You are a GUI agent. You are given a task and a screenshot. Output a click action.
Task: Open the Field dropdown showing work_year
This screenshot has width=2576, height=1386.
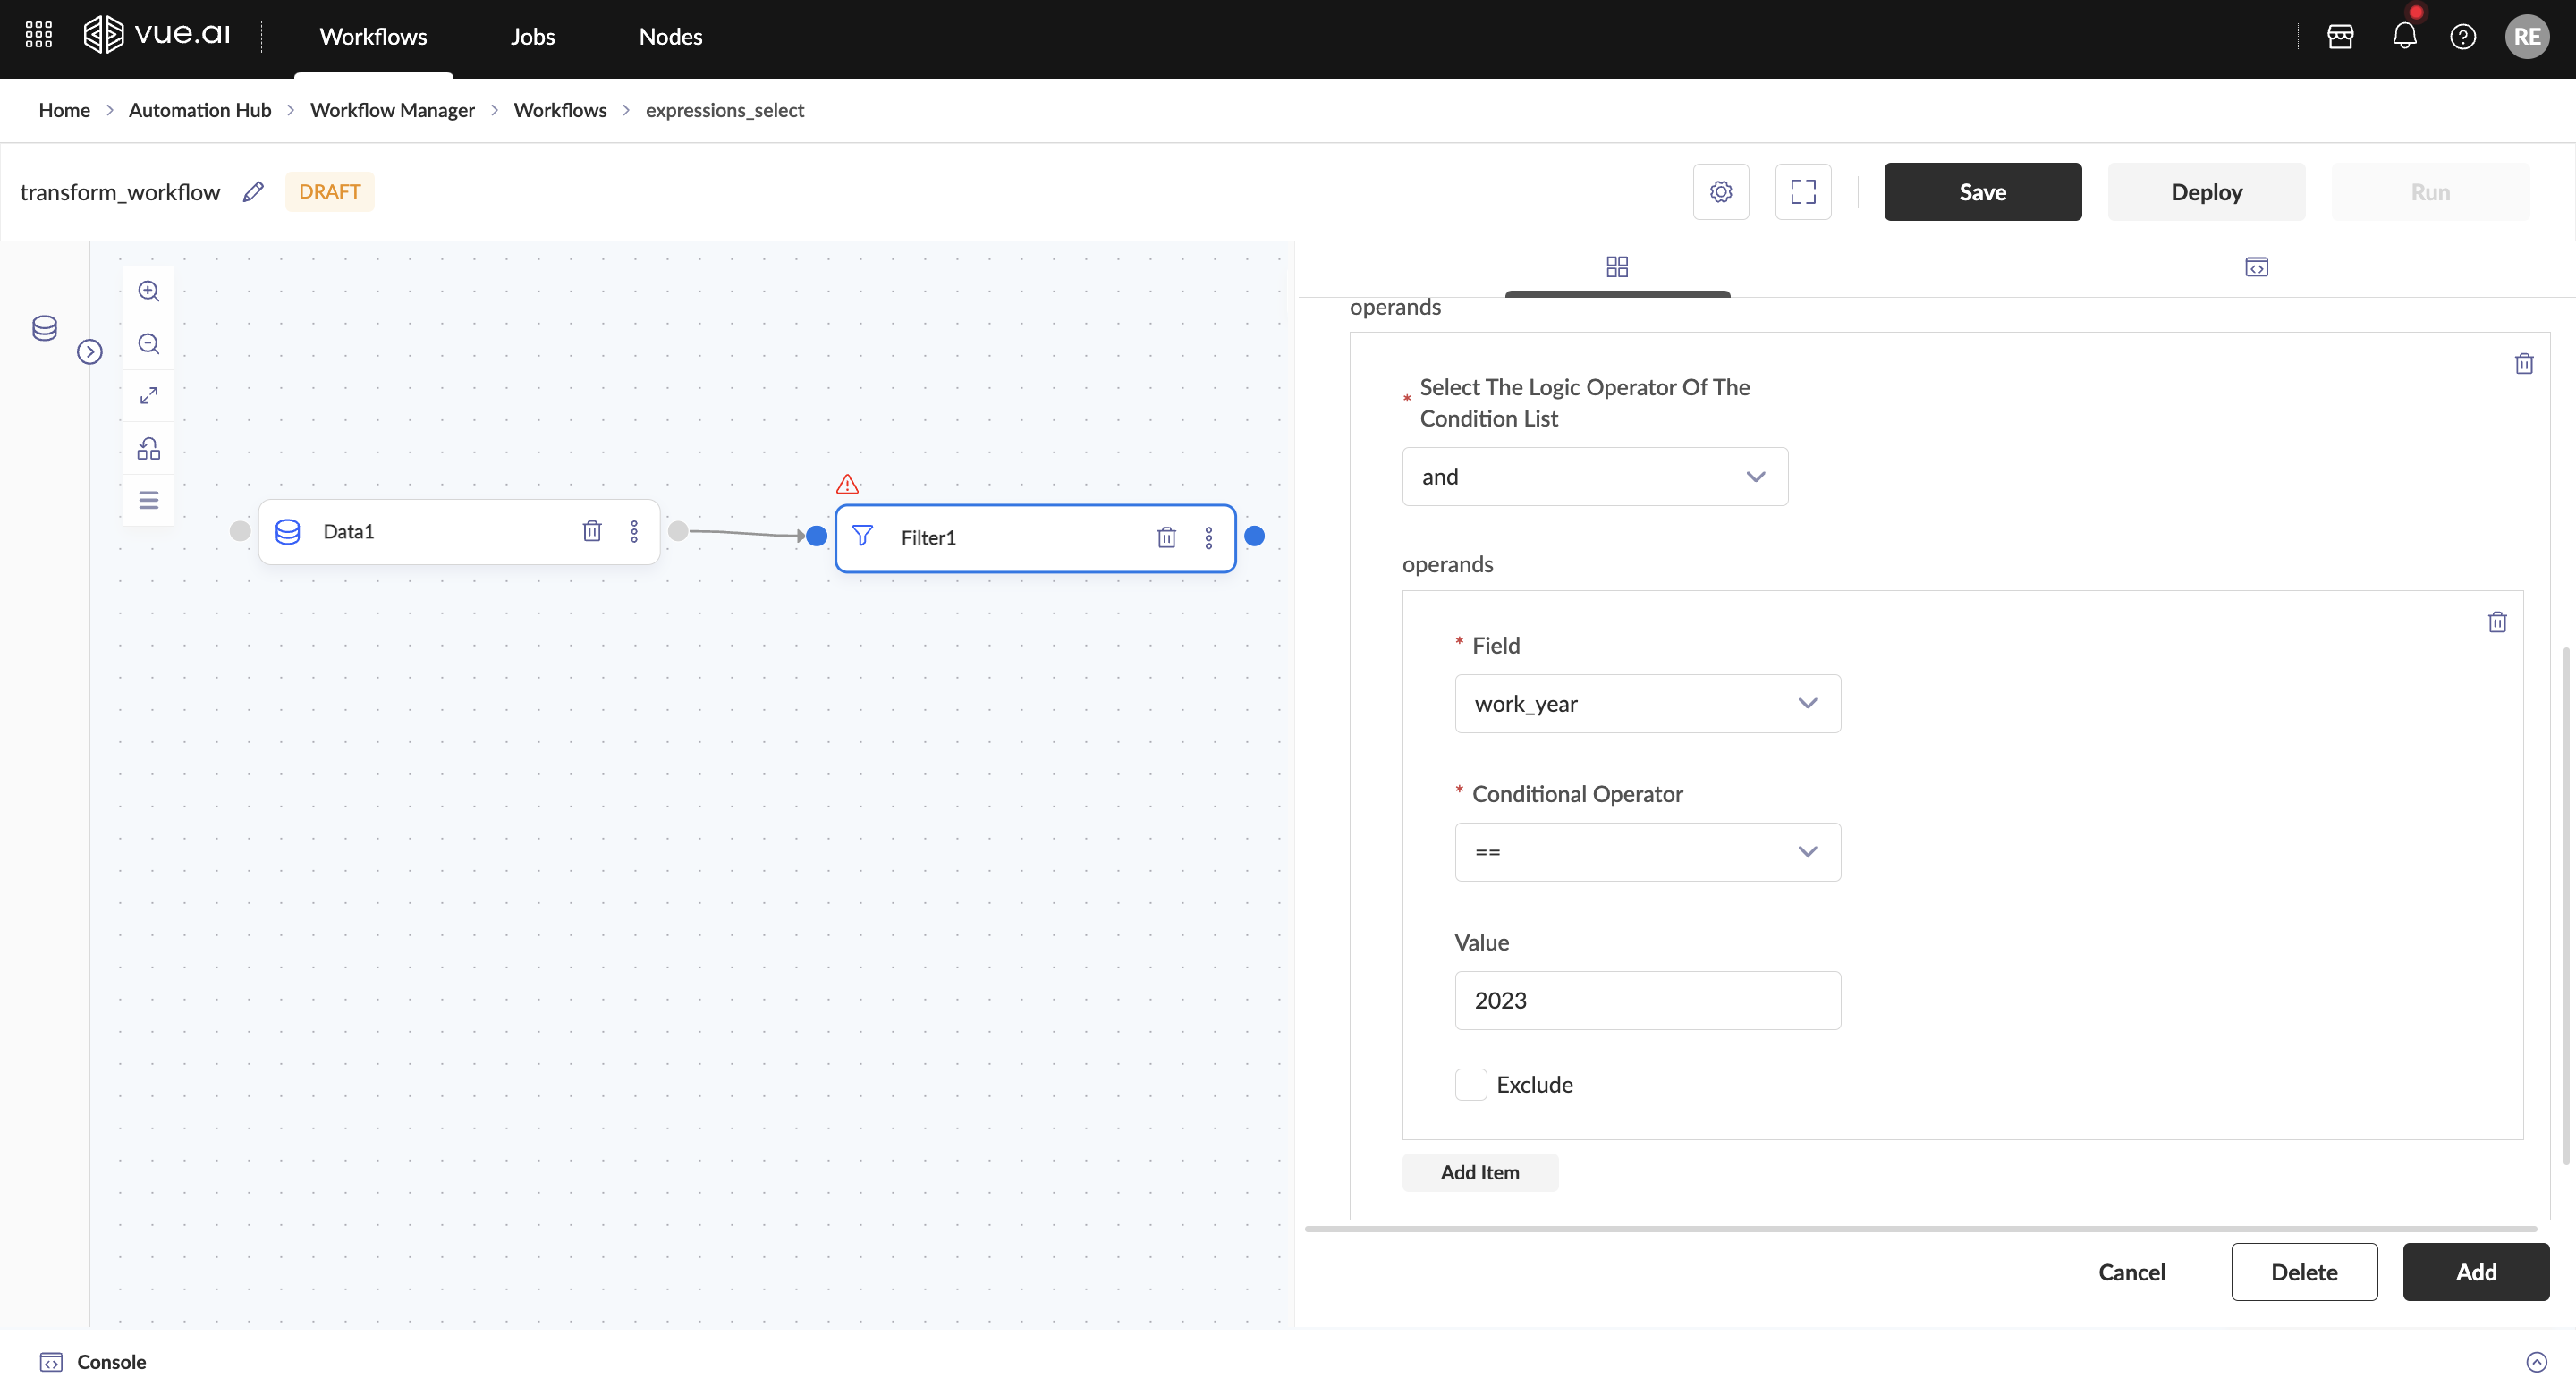coord(1647,704)
